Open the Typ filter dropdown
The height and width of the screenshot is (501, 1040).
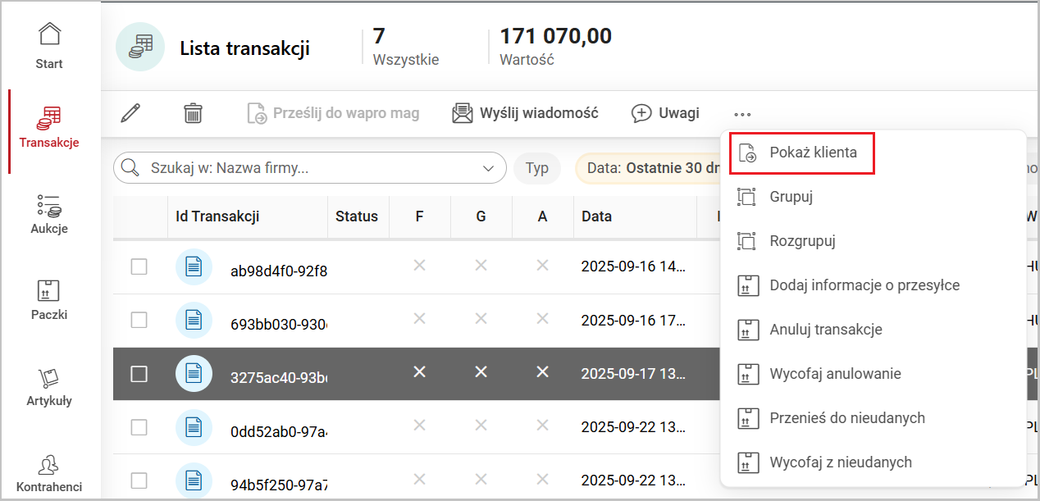pyautogui.click(x=537, y=168)
